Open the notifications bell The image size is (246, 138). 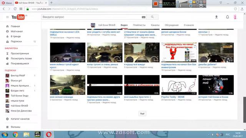tap(228, 17)
